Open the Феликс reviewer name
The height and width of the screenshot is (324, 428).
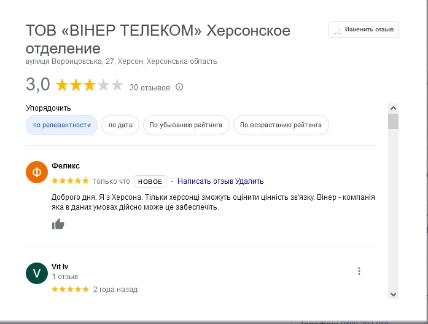pyautogui.click(x=66, y=166)
